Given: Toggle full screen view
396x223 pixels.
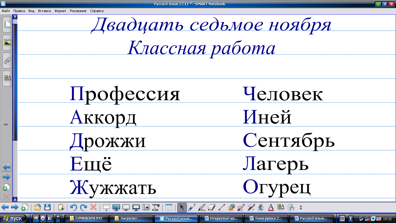Looking at the screenshot, I should point(116,207).
